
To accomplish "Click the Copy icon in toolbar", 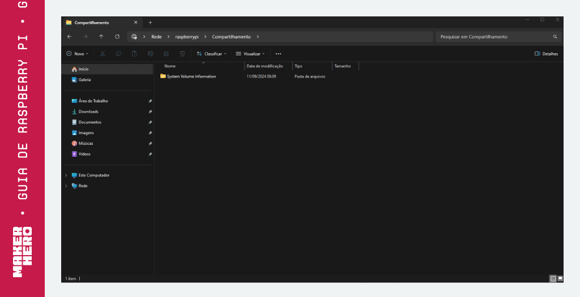I will (x=118, y=54).
